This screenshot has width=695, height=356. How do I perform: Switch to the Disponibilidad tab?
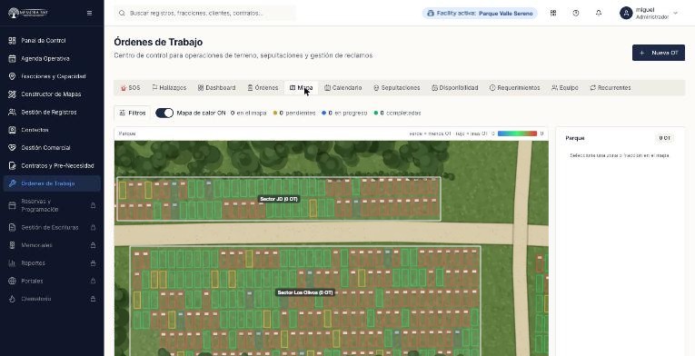pyautogui.click(x=455, y=88)
